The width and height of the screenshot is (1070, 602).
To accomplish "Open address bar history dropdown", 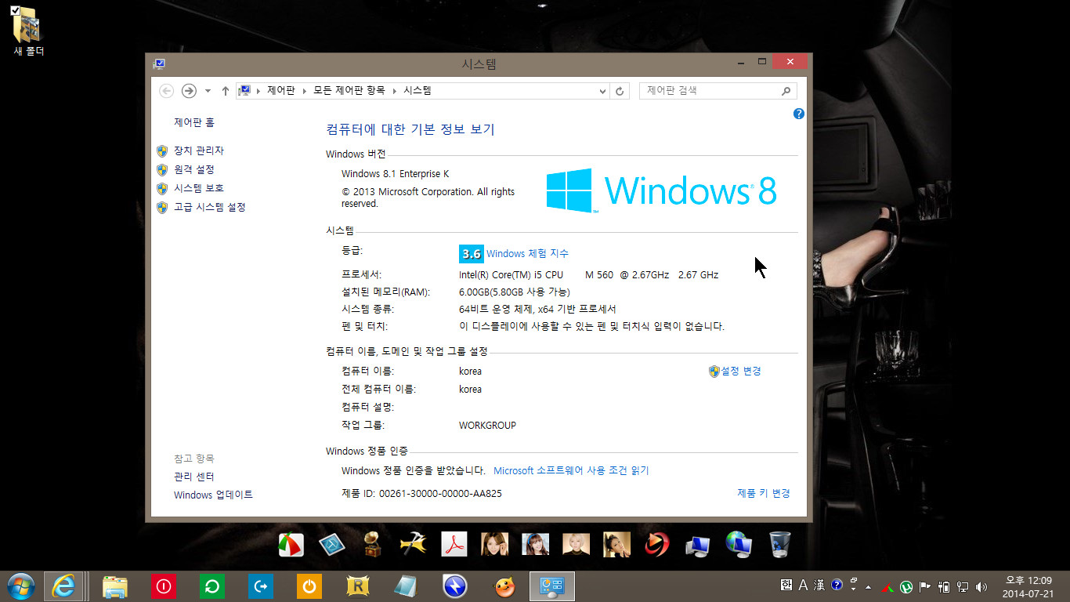I will [602, 91].
